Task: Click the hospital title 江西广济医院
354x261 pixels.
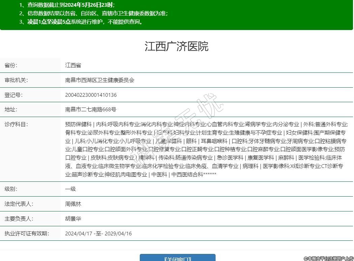Action: pyautogui.click(x=176, y=46)
